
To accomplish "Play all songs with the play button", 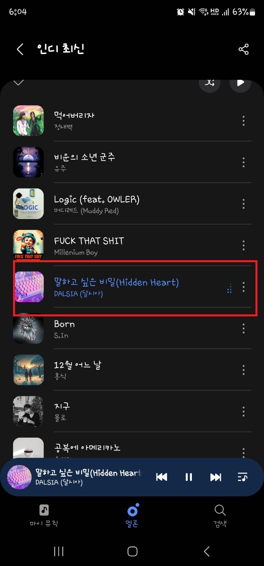I will click(x=240, y=82).
